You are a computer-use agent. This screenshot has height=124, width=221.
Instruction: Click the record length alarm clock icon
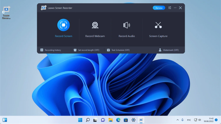[75, 50]
